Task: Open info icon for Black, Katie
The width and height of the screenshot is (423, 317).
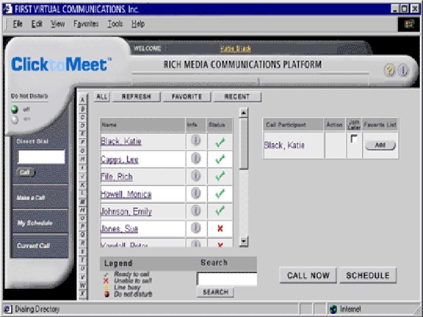Action: click(196, 140)
